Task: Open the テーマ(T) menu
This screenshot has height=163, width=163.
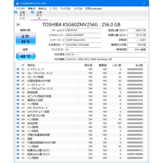Action: click(x=53, y=8)
